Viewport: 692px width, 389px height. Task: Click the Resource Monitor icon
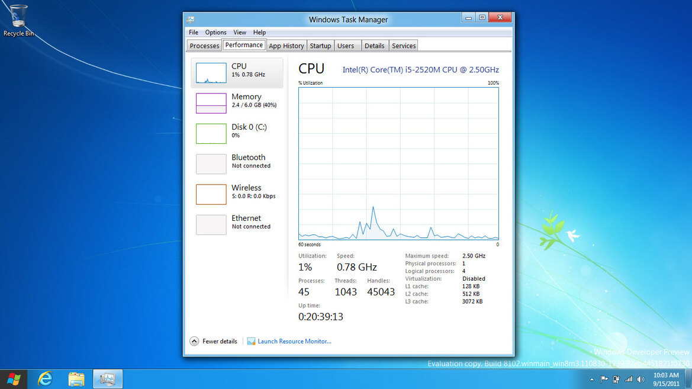pyautogui.click(x=251, y=341)
